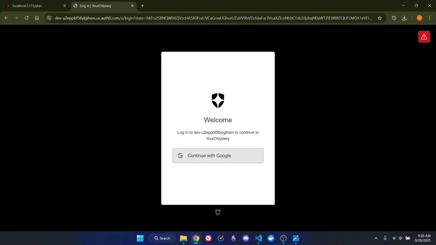Click the red warning triangle icon
This screenshot has width=436, height=245.
[x=424, y=37]
